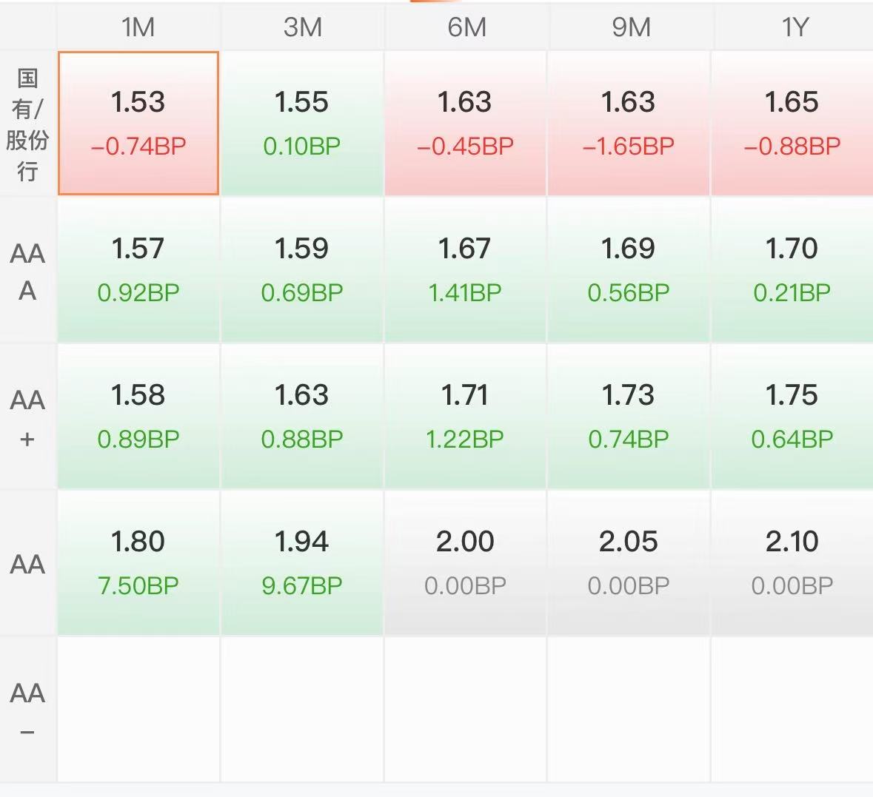Choose the 9M tenor header
Image resolution: width=873 pixels, height=797 pixels.
(629, 27)
